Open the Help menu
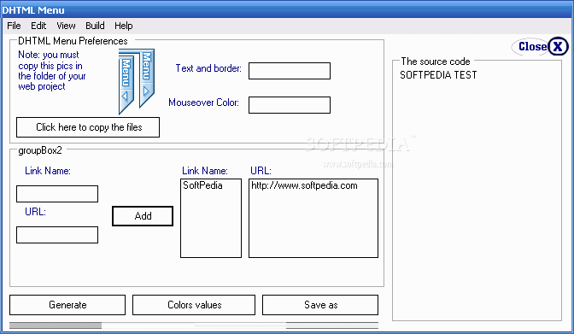This screenshot has height=334, width=574. coord(124,26)
